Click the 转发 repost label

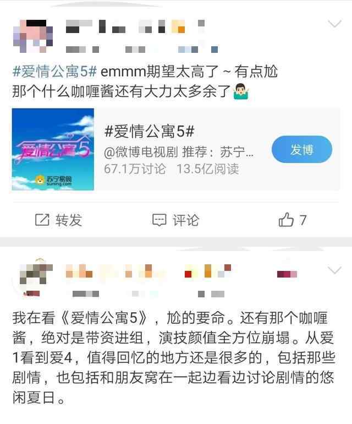click(69, 220)
